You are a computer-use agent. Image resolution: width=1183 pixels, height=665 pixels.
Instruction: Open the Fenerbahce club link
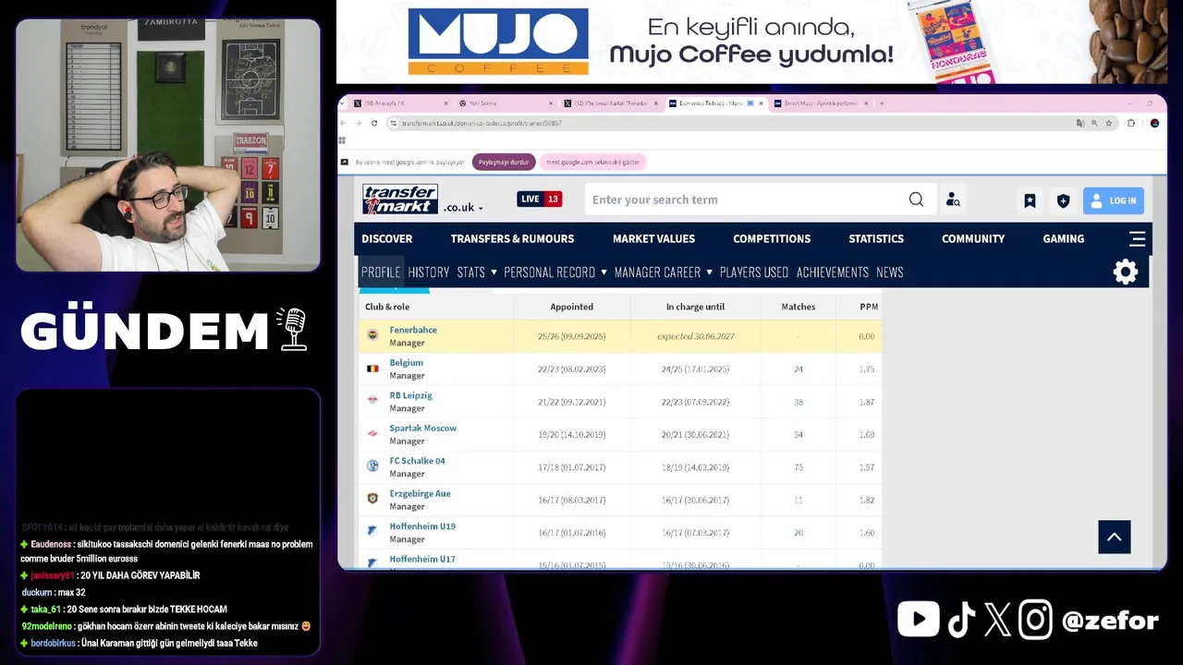click(x=413, y=330)
